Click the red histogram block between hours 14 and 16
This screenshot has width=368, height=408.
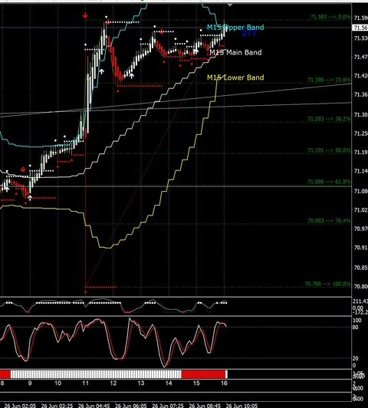[203, 374]
